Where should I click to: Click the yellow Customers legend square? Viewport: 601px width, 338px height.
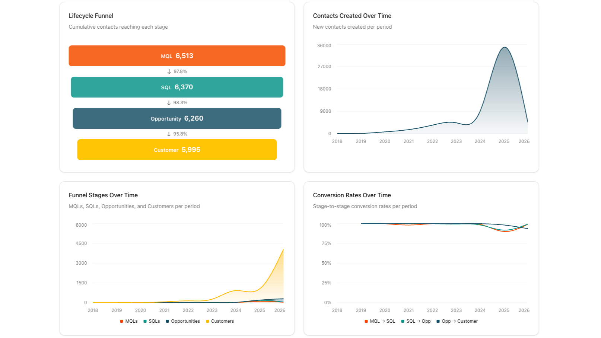pyautogui.click(x=207, y=321)
